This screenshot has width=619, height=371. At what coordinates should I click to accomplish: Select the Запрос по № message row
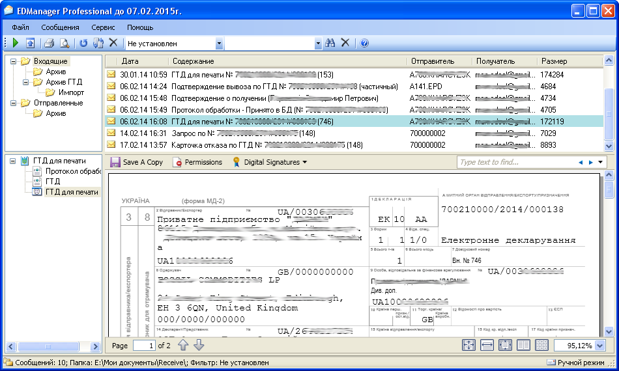coord(354,133)
